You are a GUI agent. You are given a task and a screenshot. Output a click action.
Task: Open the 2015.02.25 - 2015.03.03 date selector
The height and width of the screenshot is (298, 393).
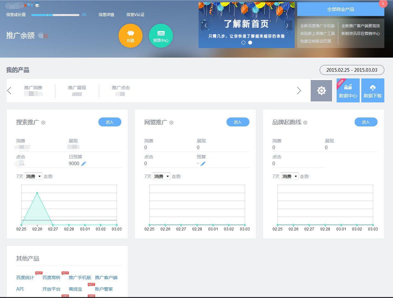click(x=352, y=70)
